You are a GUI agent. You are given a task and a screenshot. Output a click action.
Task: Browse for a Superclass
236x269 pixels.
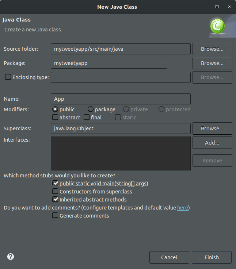(212, 128)
